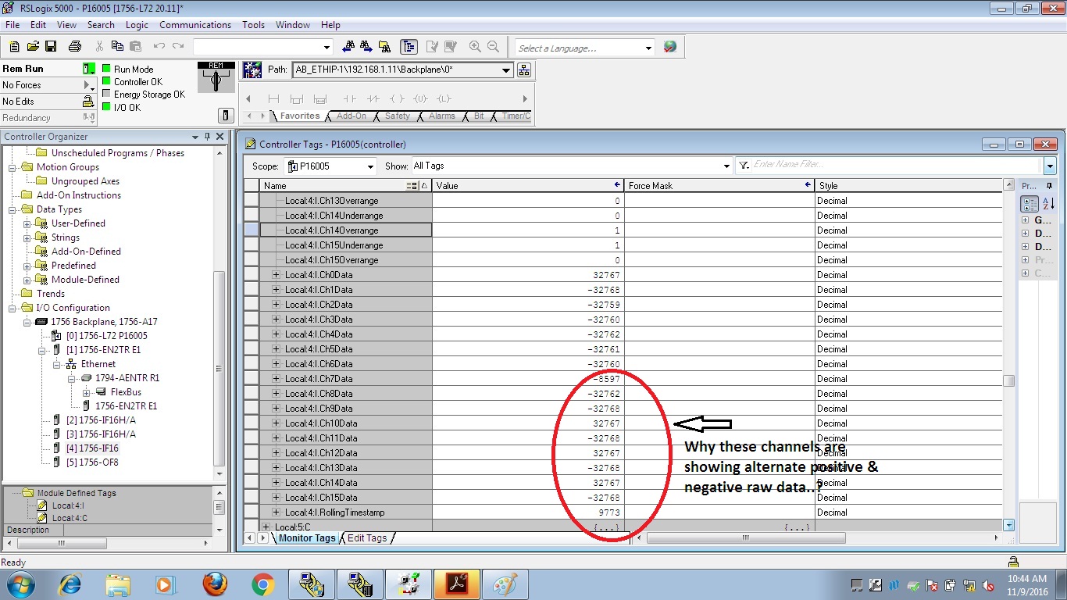Image resolution: width=1067 pixels, height=600 pixels.
Task: Select Local:4:C module defined tag
Action: 70,518
